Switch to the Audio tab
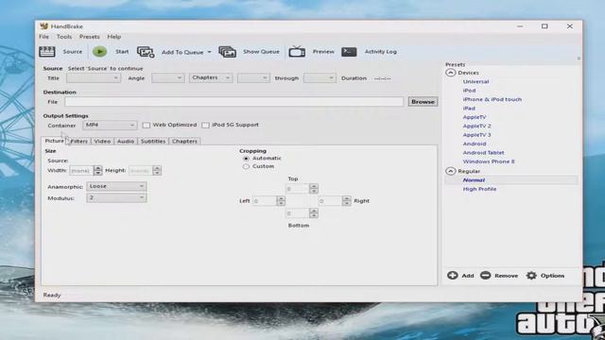Image resolution: width=605 pixels, height=340 pixels. point(126,141)
